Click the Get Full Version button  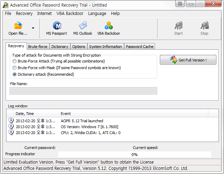point(188,60)
